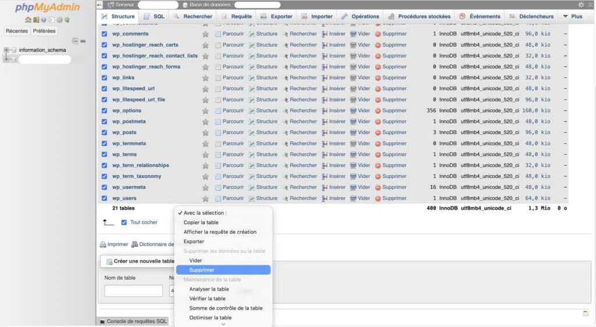
Task: Open the wp_hostinger_reach_forms table link
Action: 146,67
